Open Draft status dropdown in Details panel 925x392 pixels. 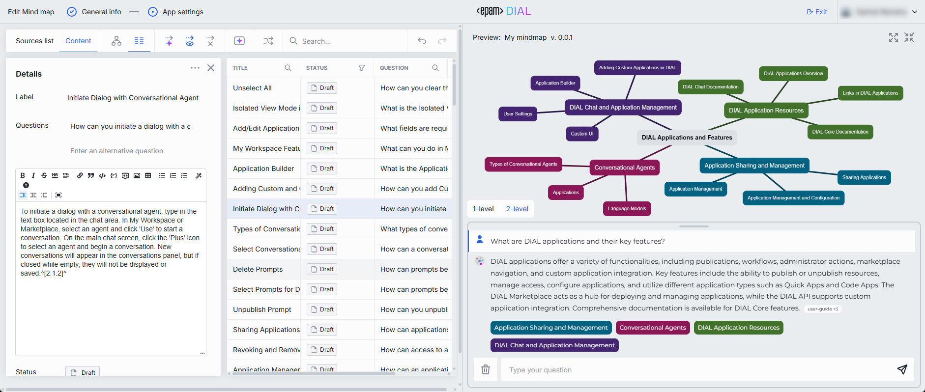tap(83, 372)
